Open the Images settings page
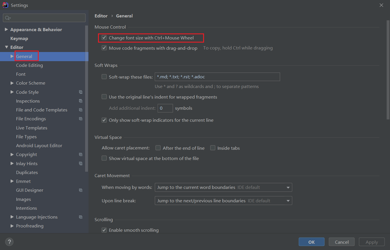This screenshot has width=390, height=250. click(x=23, y=199)
